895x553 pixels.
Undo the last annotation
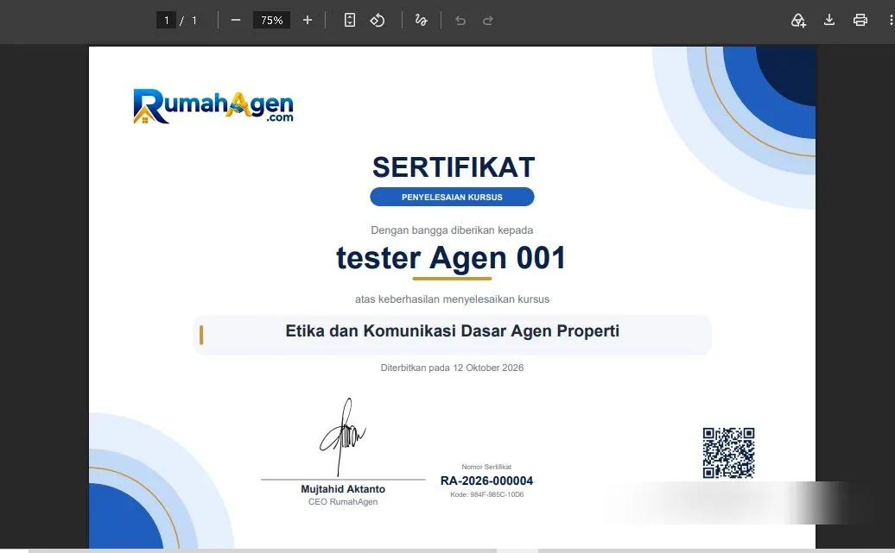pyautogui.click(x=460, y=21)
